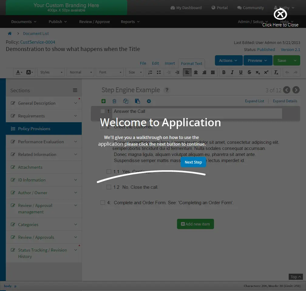
Task: Align text right
Action: click(204, 72)
